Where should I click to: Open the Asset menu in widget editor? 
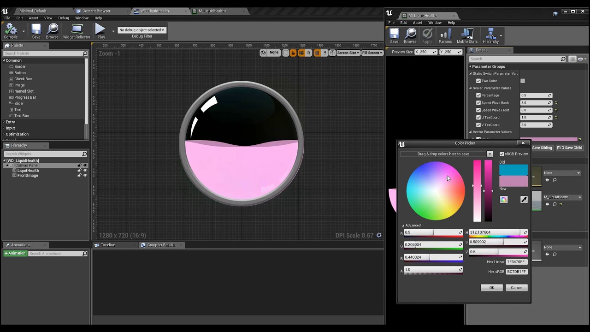tap(33, 18)
